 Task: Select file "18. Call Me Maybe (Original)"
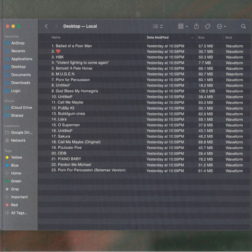tap(76, 142)
